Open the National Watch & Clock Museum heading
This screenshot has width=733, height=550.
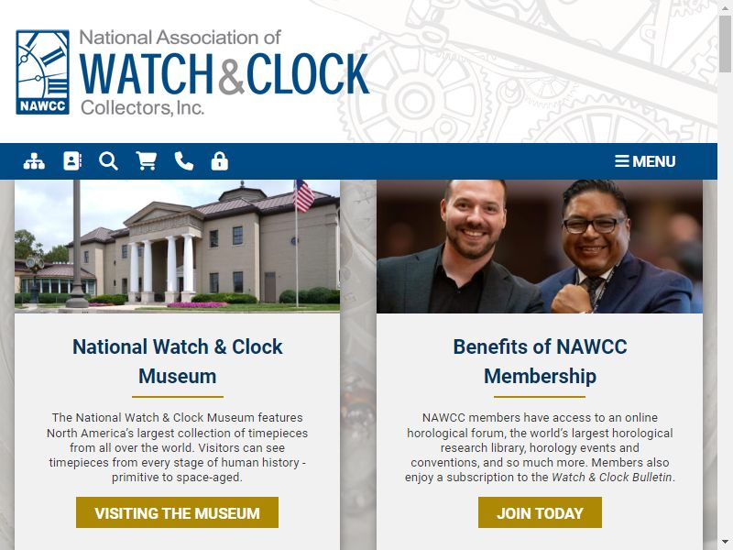point(177,361)
